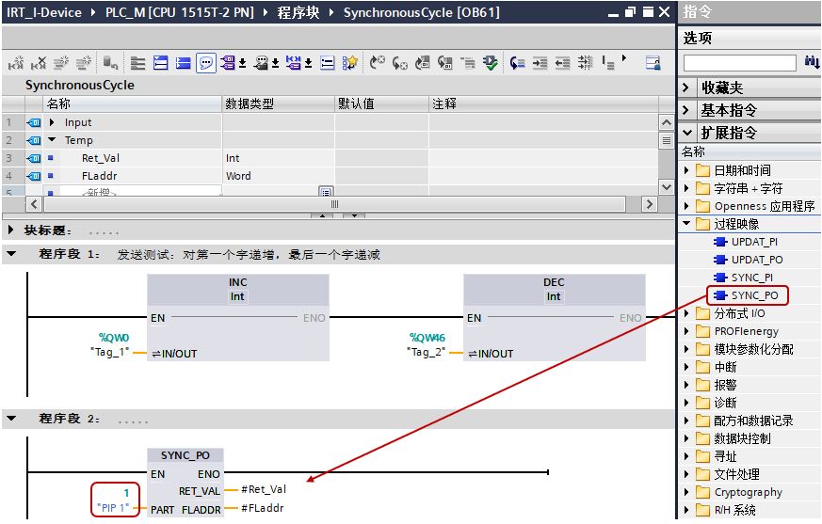Click the interface table scroll up arrow
The height and width of the screenshot is (524, 822).
tap(667, 122)
